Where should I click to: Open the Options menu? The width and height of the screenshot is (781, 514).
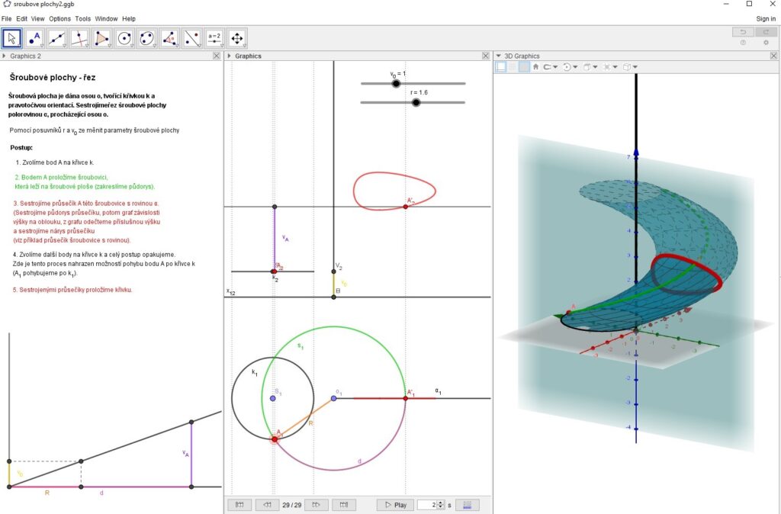coord(59,18)
